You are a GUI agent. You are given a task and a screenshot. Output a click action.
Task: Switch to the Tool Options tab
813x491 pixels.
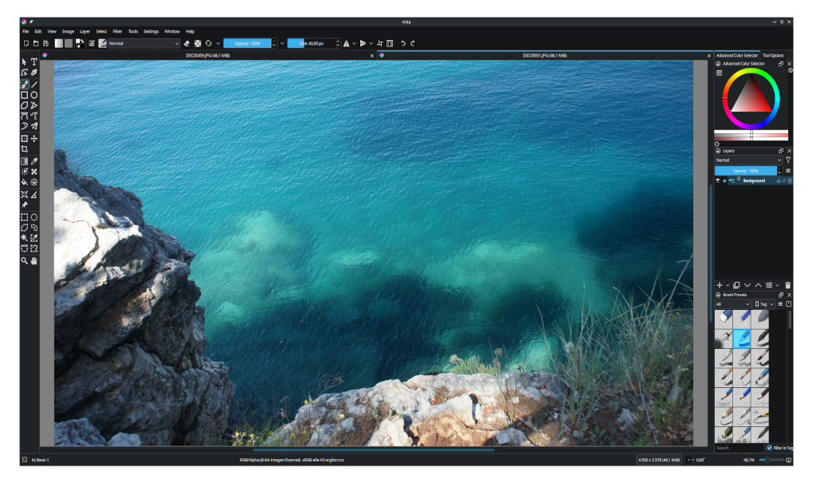[772, 56]
